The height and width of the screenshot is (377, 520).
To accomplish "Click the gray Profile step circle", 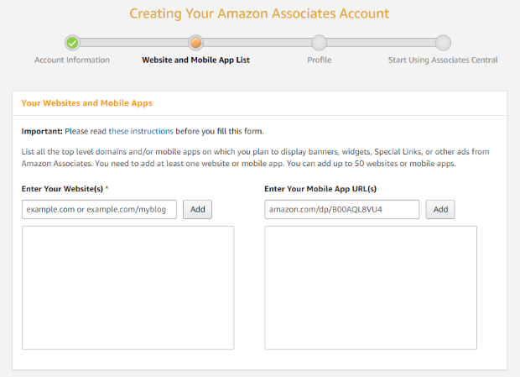I will [x=319, y=43].
